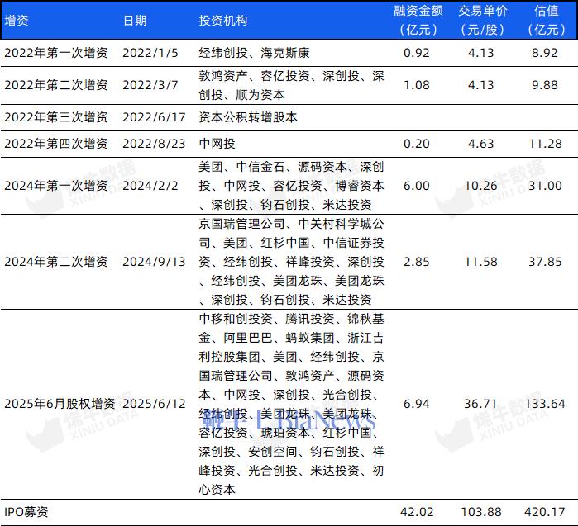
Task: Click investor 中网投 cell
Action: click(217, 144)
